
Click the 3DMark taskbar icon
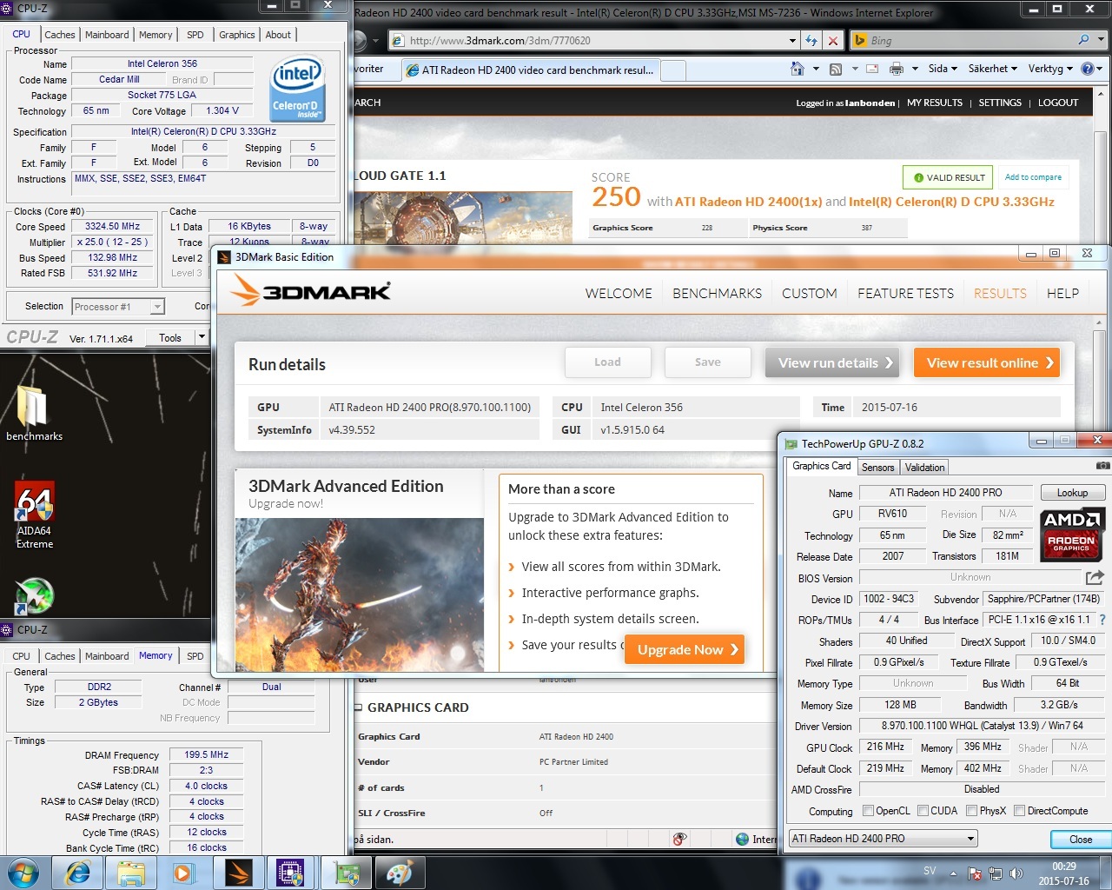(x=237, y=873)
